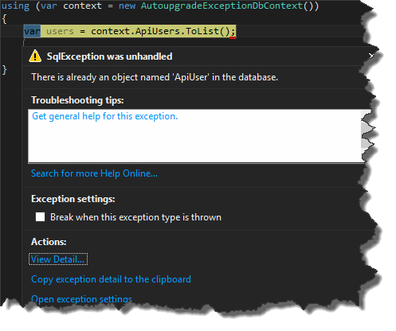Open View Detail action
The width and height of the screenshot is (396, 331).
click(58, 259)
